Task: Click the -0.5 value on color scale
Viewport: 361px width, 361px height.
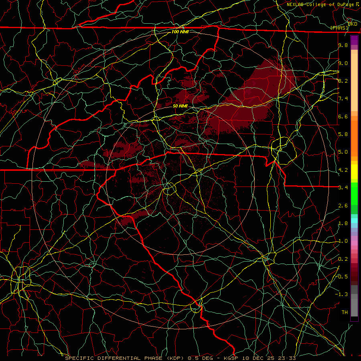Action: tap(342, 277)
